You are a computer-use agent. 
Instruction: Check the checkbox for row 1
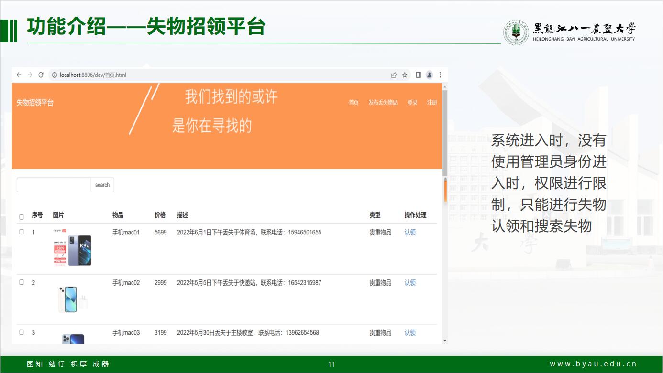(22, 232)
